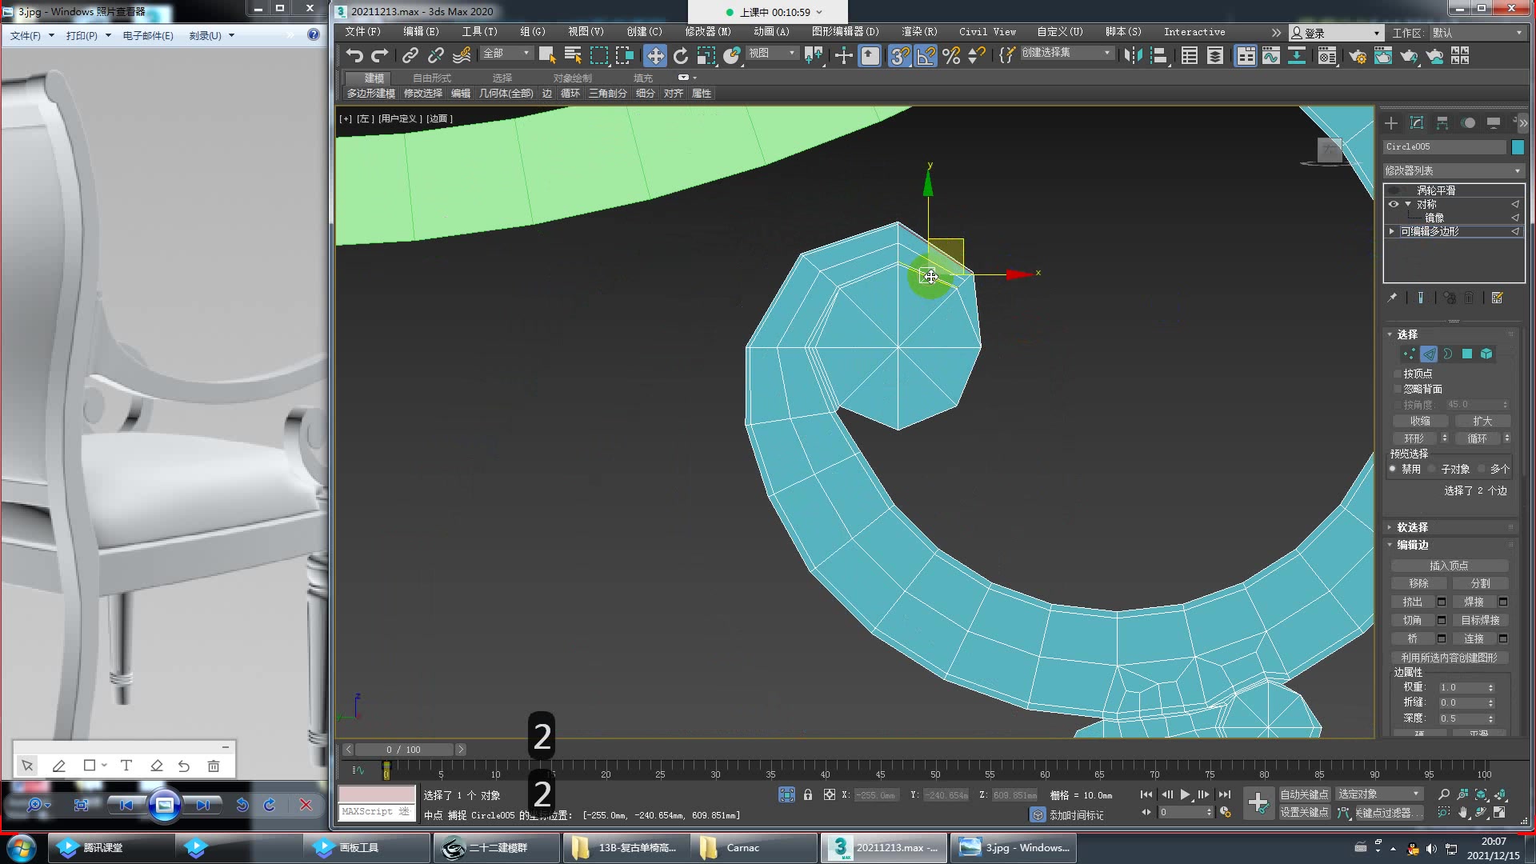The height and width of the screenshot is (864, 1536).
Task: Open 打印(P) menu in photo viewer
Action: (x=87, y=36)
